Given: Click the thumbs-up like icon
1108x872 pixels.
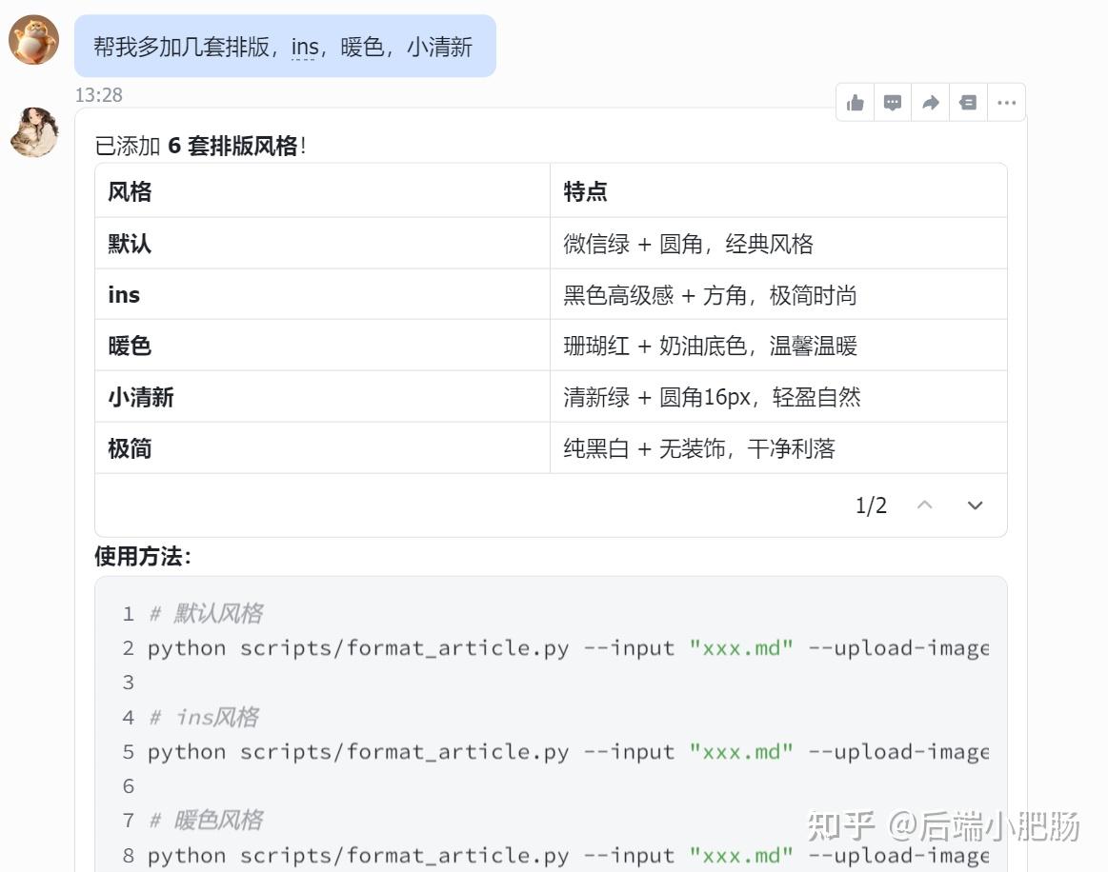Looking at the screenshot, I should tap(856, 103).
